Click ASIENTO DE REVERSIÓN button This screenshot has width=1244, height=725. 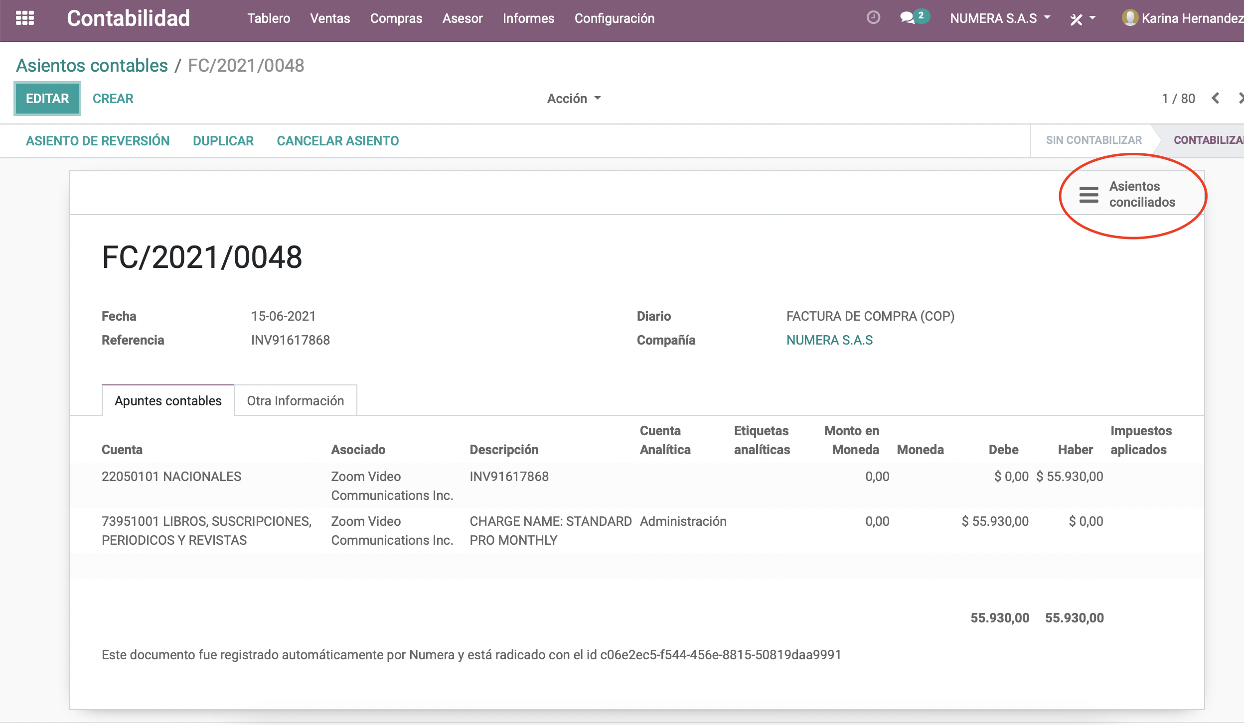point(98,141)
